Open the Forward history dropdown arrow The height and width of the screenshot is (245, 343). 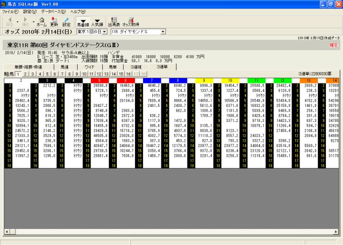33,22
